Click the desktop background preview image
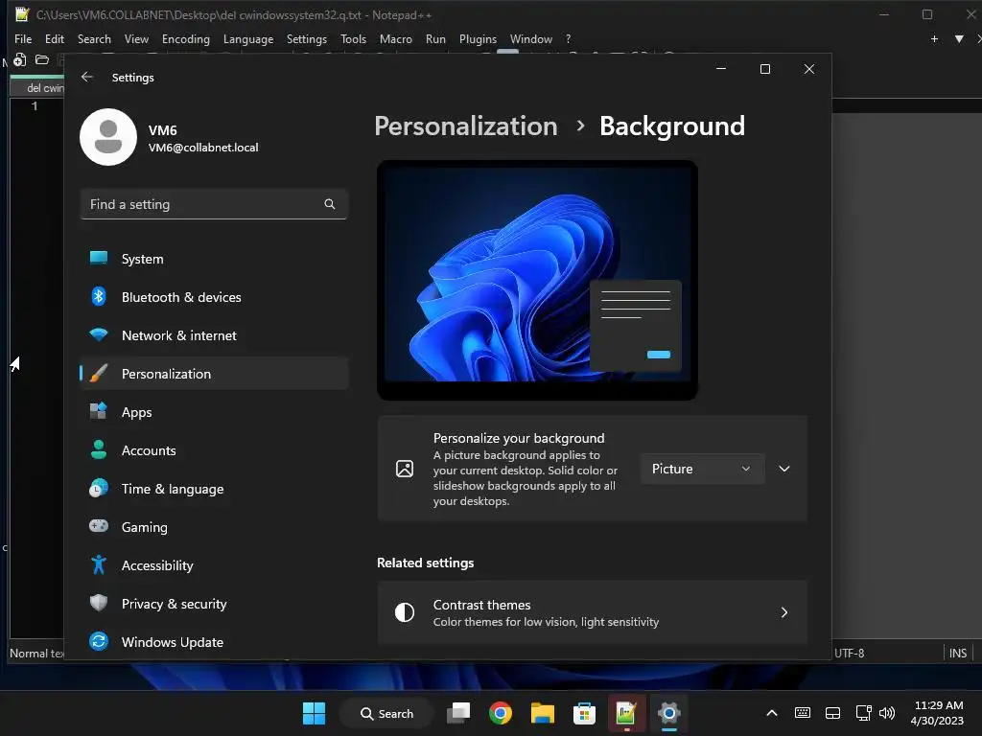 point(537,280)
